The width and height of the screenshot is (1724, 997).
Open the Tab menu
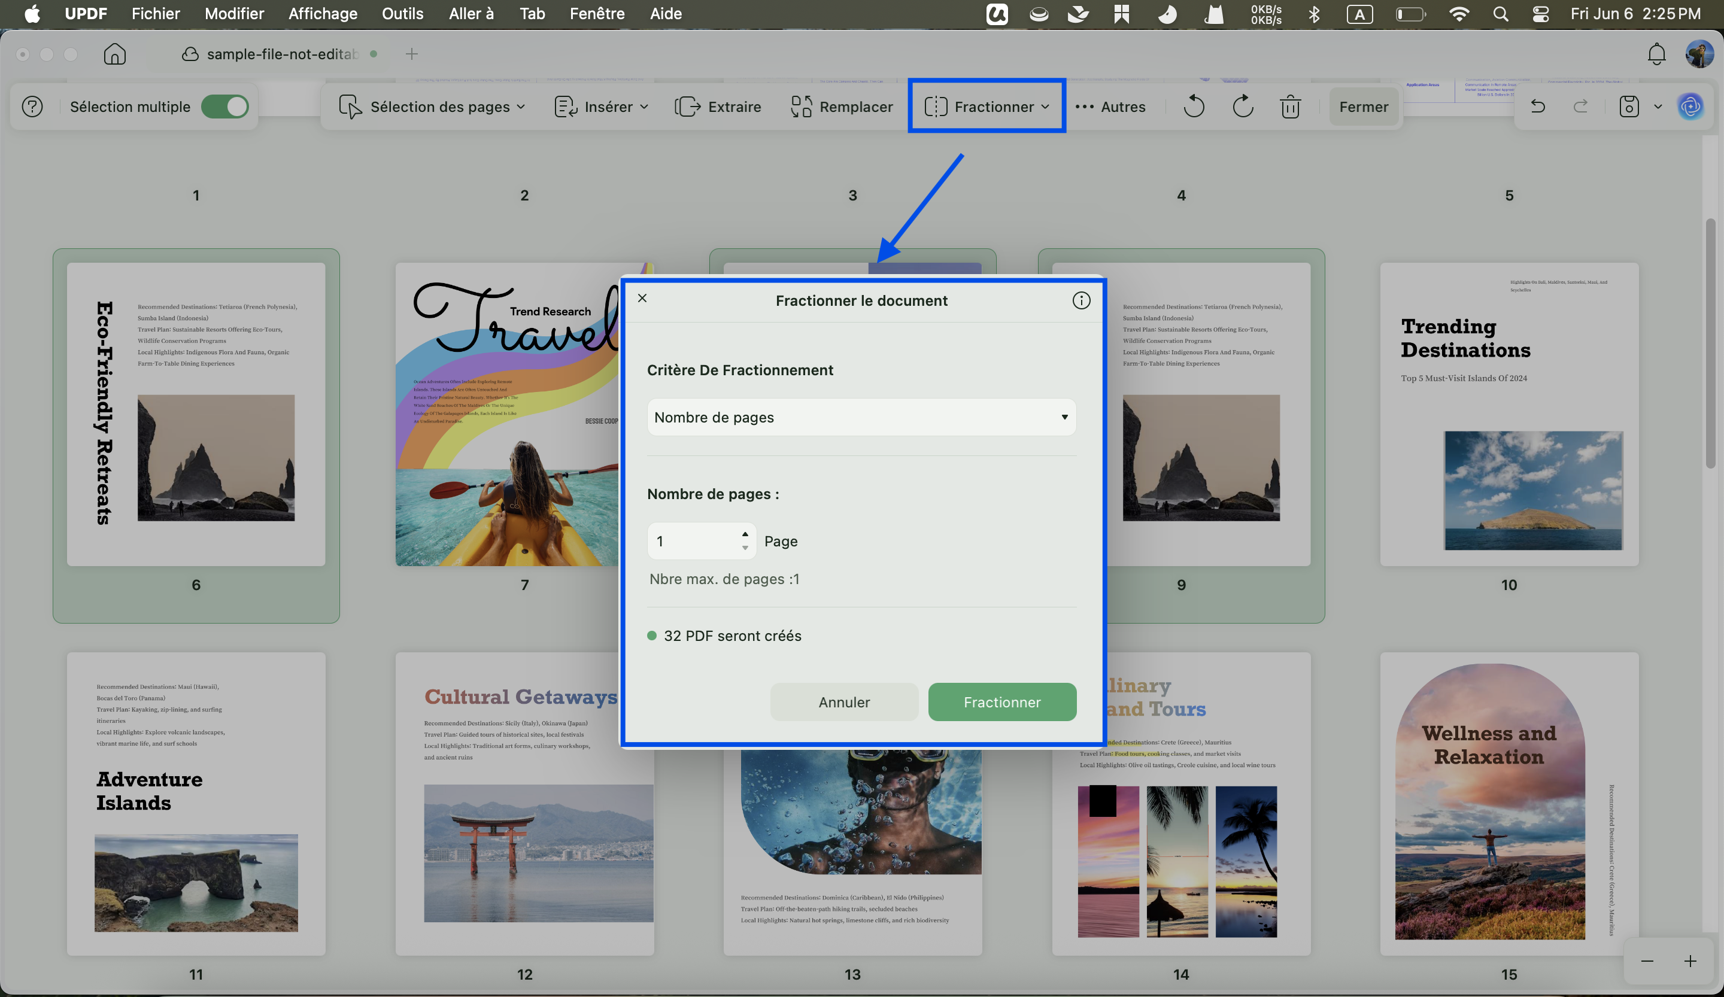point(532,14)
